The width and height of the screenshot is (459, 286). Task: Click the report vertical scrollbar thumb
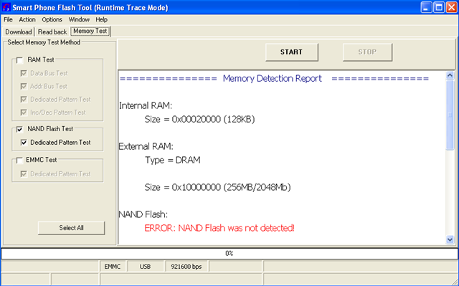click(x=450, y=115)
